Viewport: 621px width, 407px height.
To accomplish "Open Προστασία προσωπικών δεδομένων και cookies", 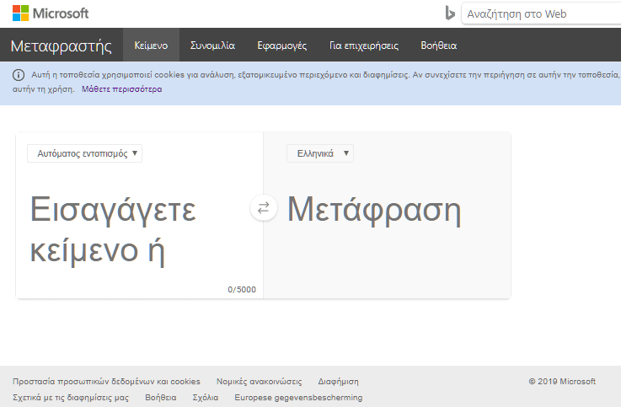I will point(106,381).
